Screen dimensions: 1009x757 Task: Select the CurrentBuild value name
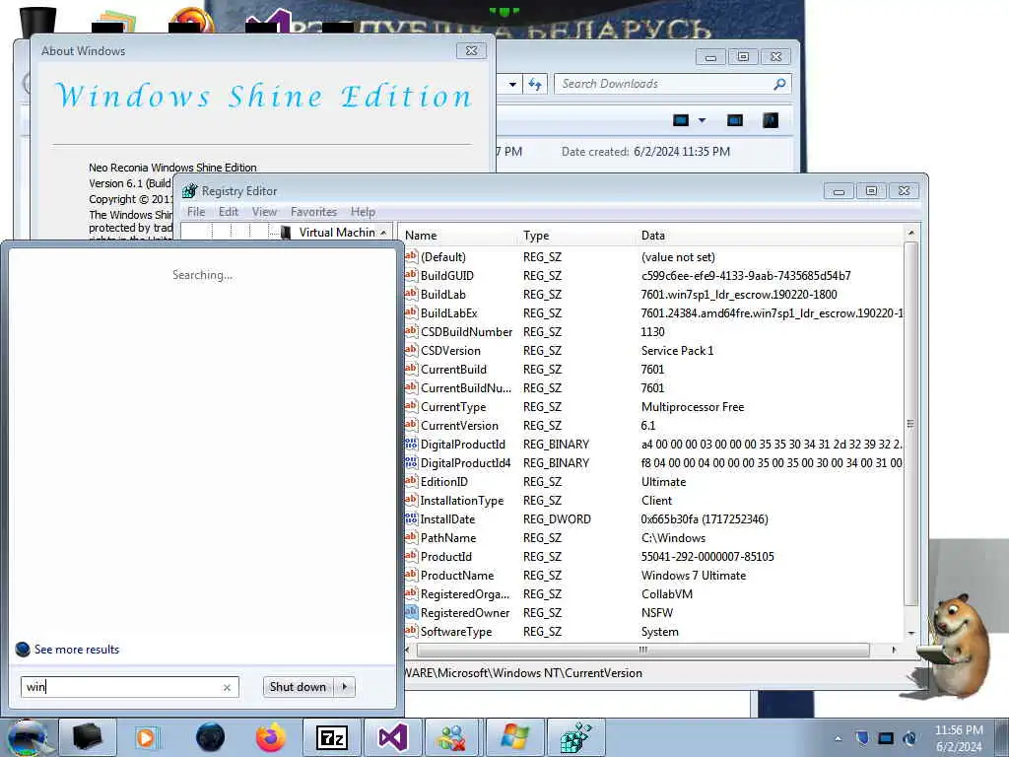click(453, 370)
